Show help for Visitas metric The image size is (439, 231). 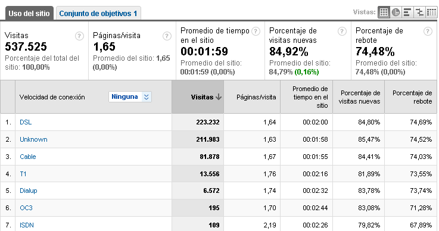tap(79, 36)
